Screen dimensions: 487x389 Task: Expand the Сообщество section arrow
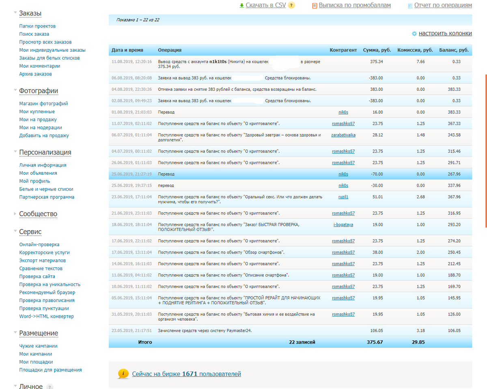click(15, 214)
